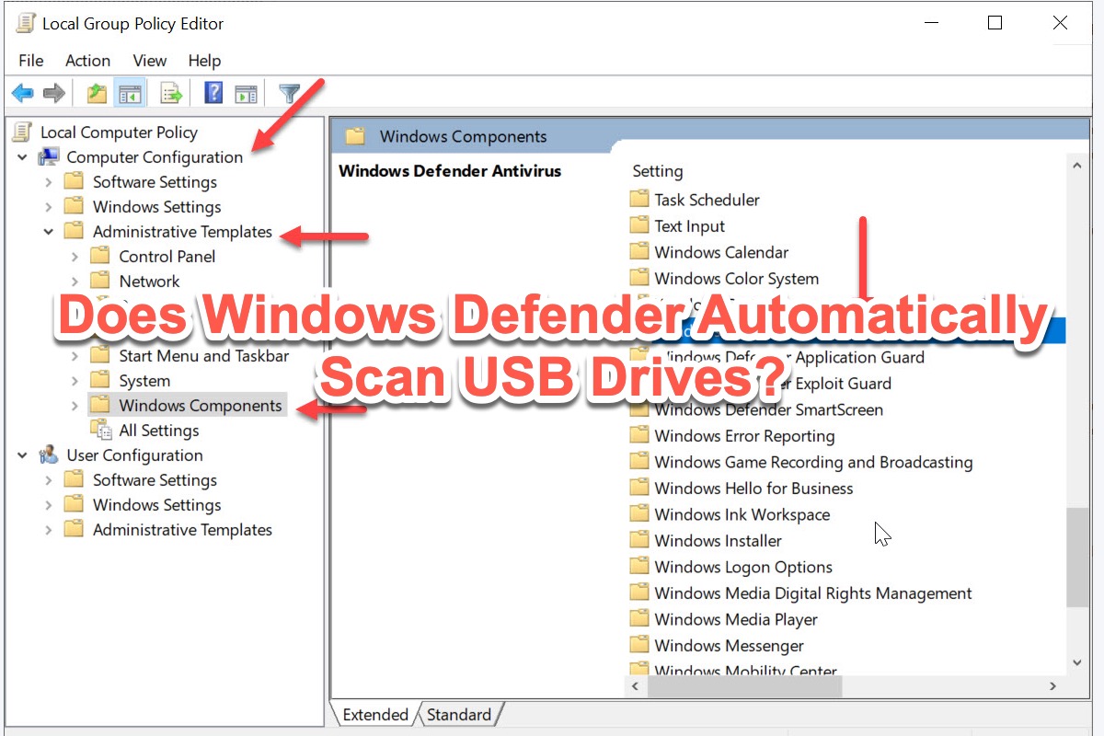
Task: Open the Help toolbar icon
Action: (213, 93)
